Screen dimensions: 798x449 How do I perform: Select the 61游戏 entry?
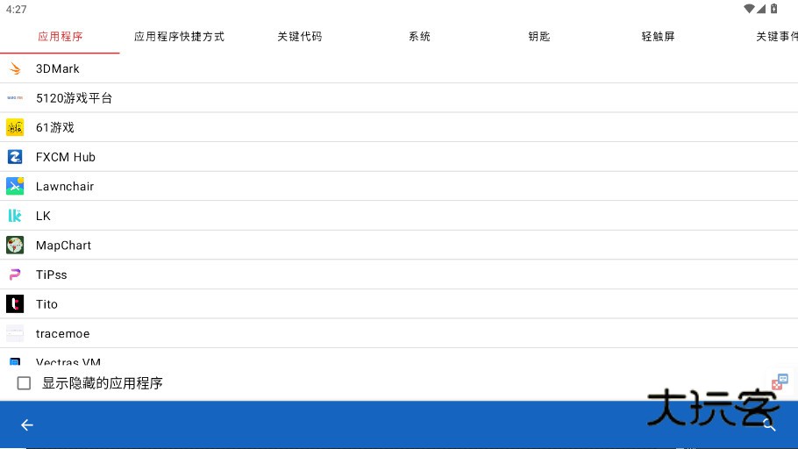[399, 127]
